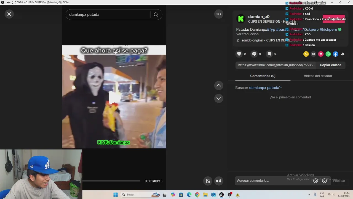Launch Copilot from the taskbar

pos(173,195)
